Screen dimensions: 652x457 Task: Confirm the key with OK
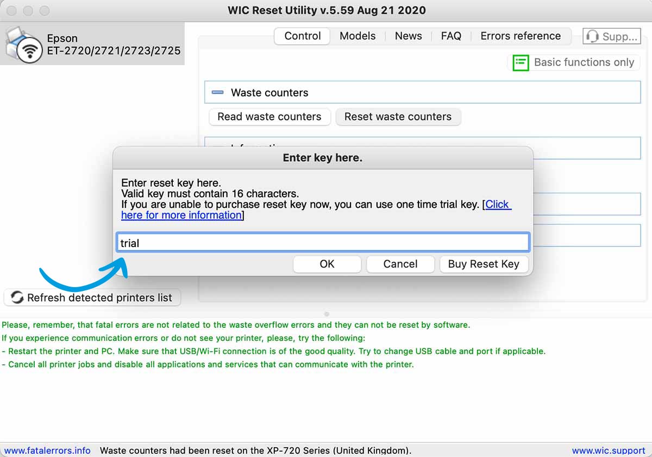coord(327,264)
